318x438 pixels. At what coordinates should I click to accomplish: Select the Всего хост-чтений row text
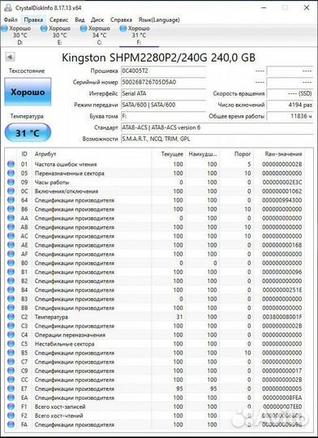(x=58, y=415)
